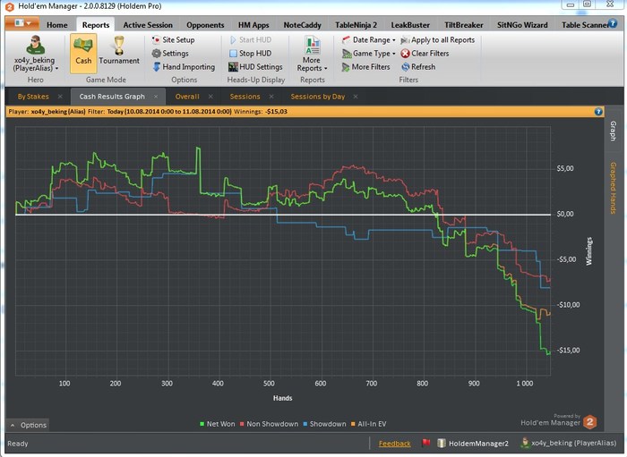The image size is (627, 457).
Task: Open the Opponents tab
Action: click(x=205, y=25)
